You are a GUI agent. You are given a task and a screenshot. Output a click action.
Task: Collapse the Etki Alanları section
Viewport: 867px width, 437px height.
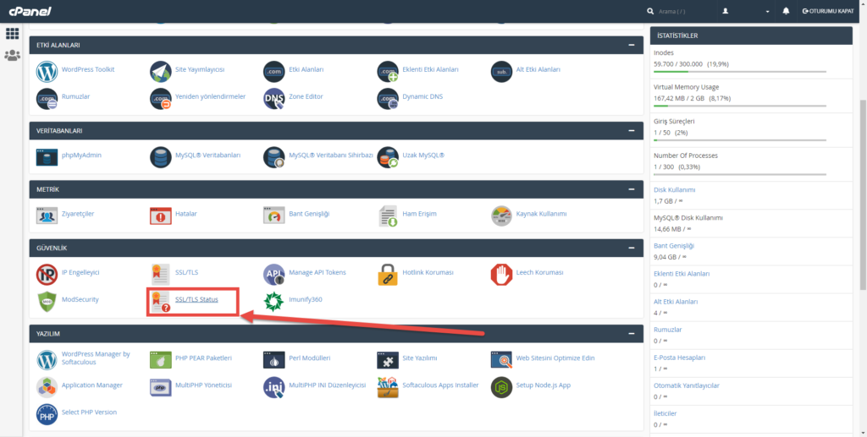click(x=631, y=45)
